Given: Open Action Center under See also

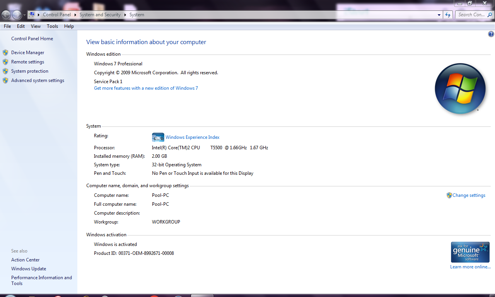Looking at the screenshot, I should coord(26,260).
